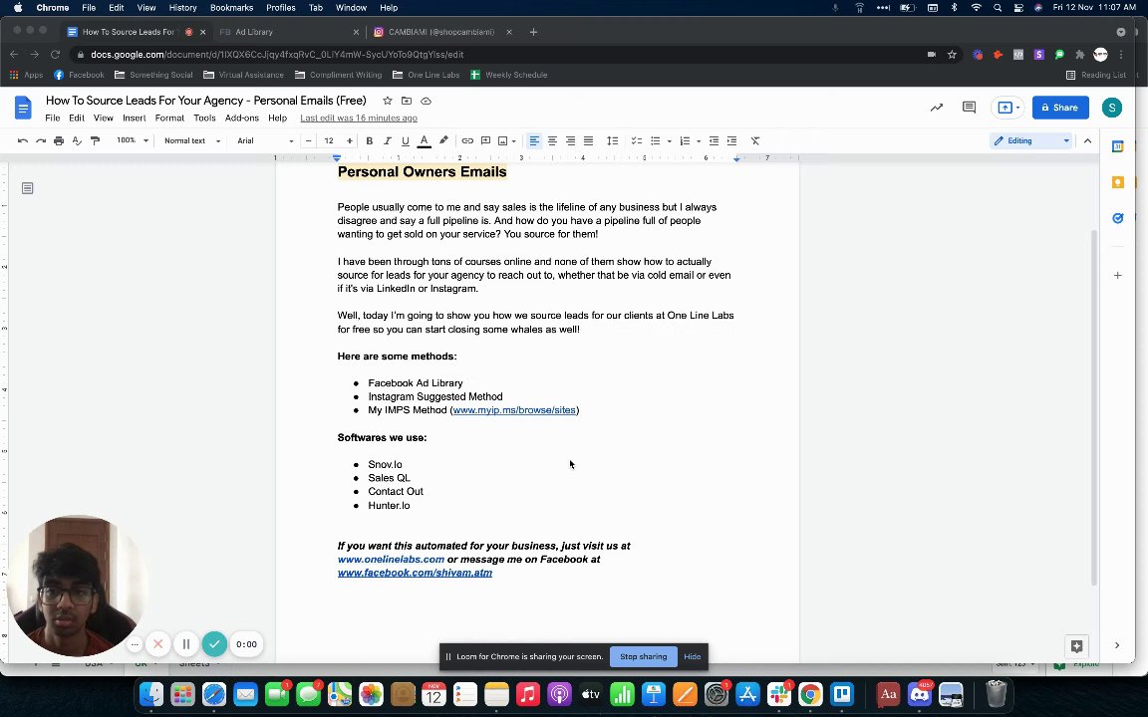Pause the Loom recording
This screenshot has width=1148, height=717.
tap(186, 644)
